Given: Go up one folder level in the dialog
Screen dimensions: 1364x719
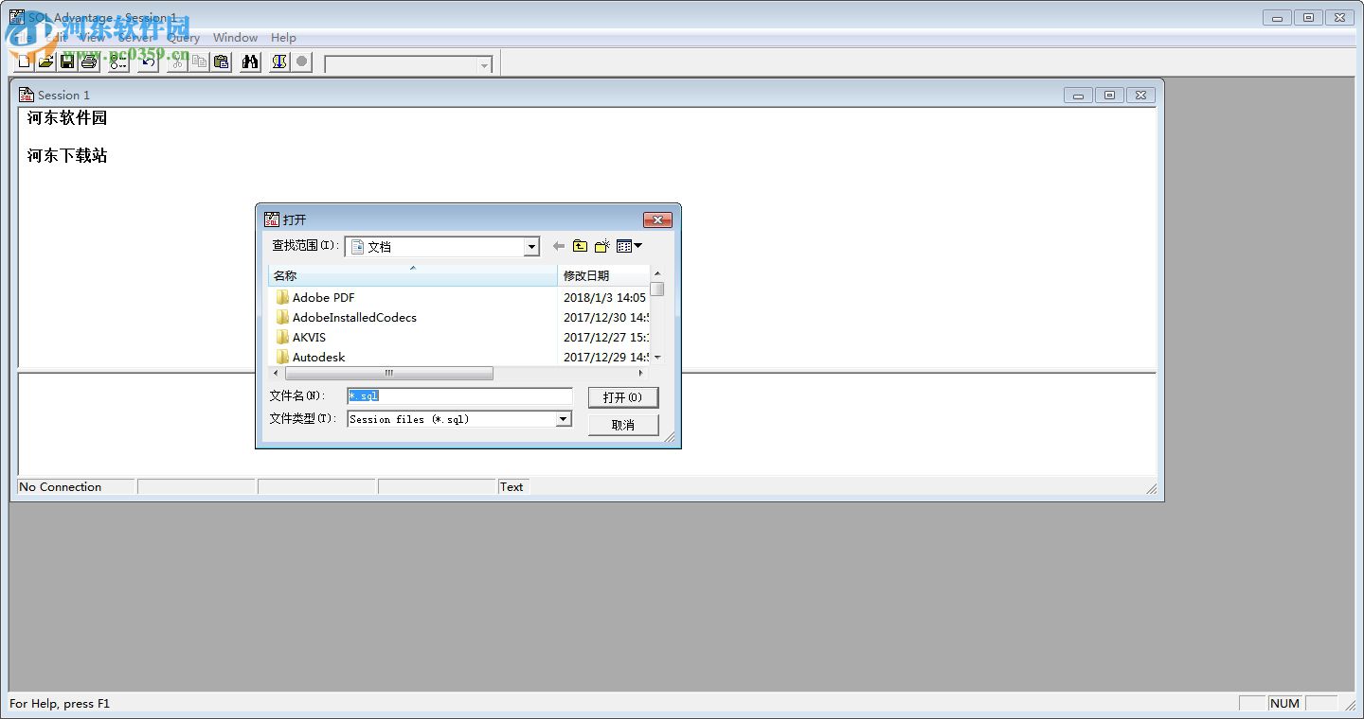Looking at the screenshot, I should point(581,246).
